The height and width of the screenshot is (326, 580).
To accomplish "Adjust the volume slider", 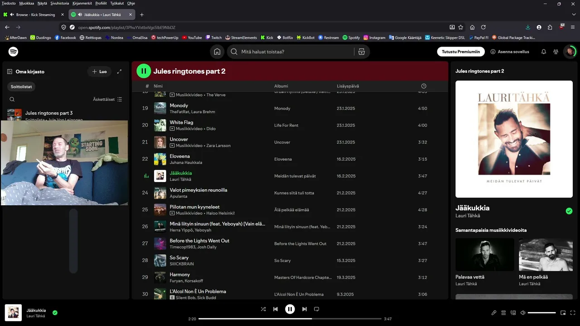I will pos(541,312).
